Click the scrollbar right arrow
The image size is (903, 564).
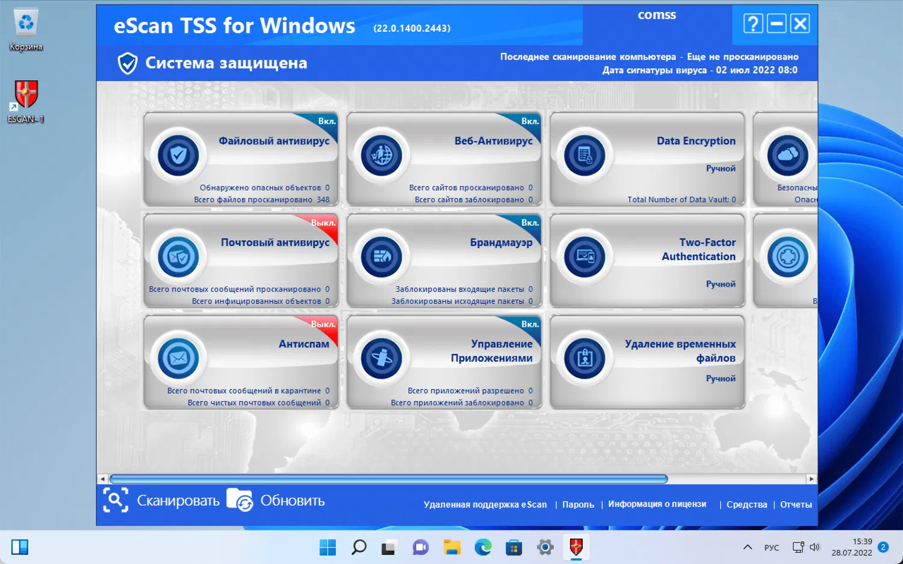[x=811, y=479]
